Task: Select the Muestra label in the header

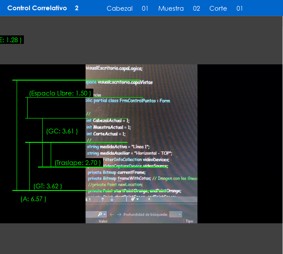Action: (x=170, y=9)
